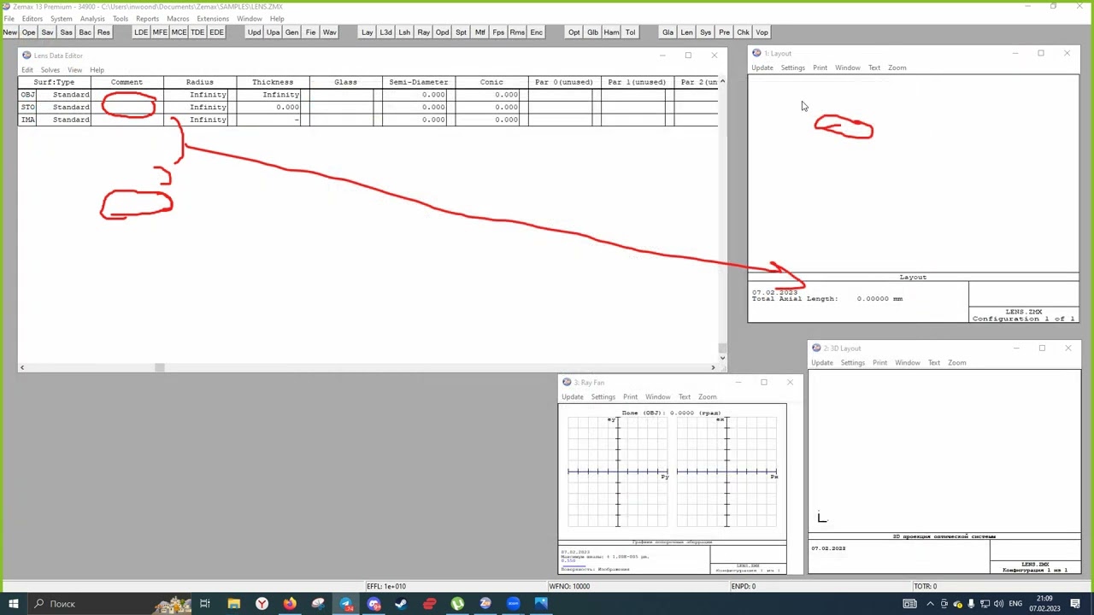Open tolerancing via Tol button
This screenshot has width=1094, height=615.
click(x=631, y=32)
